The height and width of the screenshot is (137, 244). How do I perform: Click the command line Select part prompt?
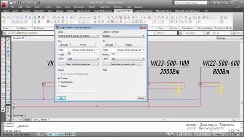click(x=13, y=131)
